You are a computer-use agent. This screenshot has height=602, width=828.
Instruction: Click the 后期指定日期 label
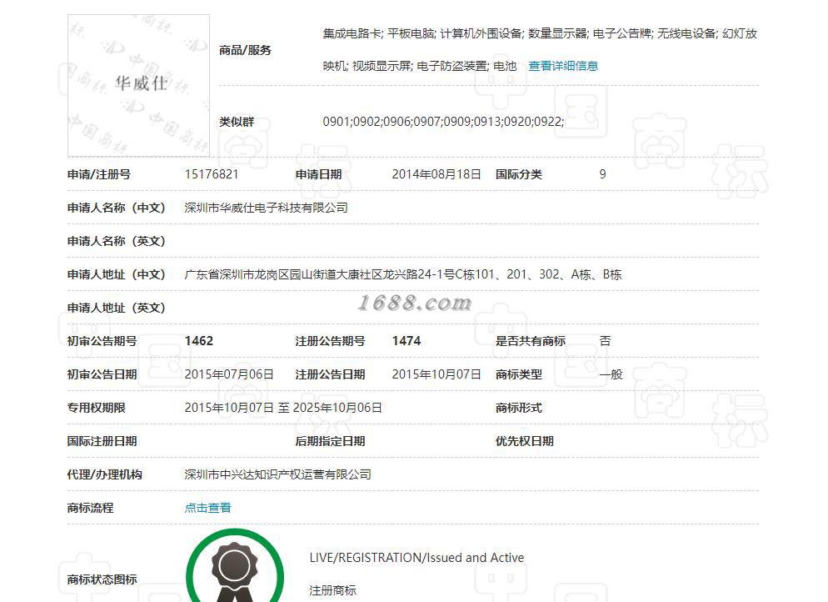[x=330, y=441]
